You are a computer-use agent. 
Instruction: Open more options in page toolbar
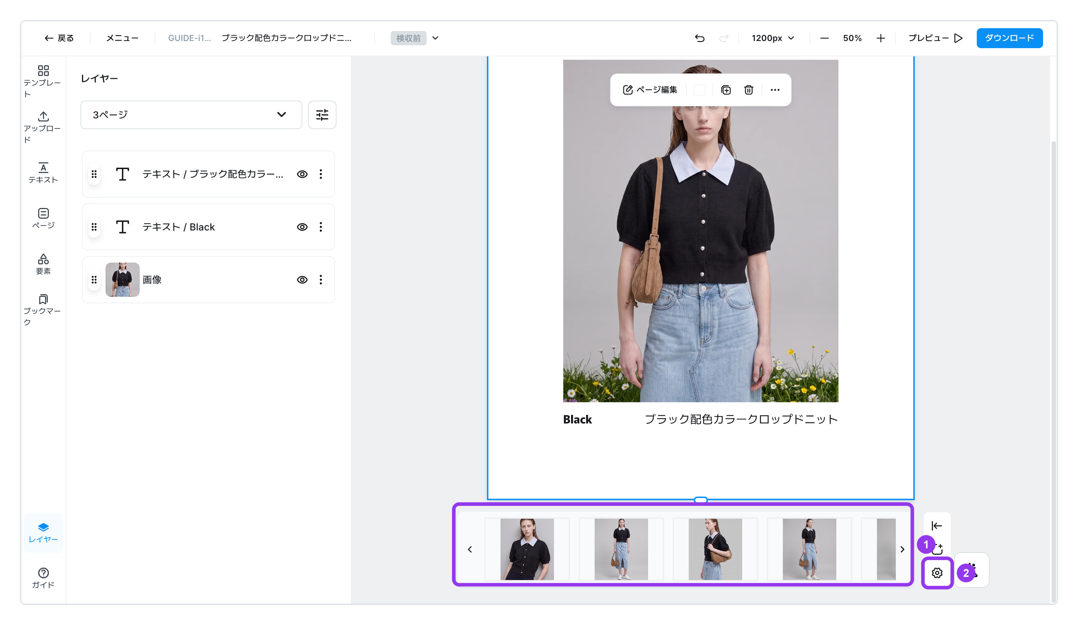(775, 90)
